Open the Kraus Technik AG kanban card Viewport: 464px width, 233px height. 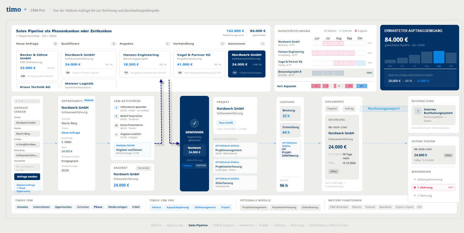(x=37, y=86)
